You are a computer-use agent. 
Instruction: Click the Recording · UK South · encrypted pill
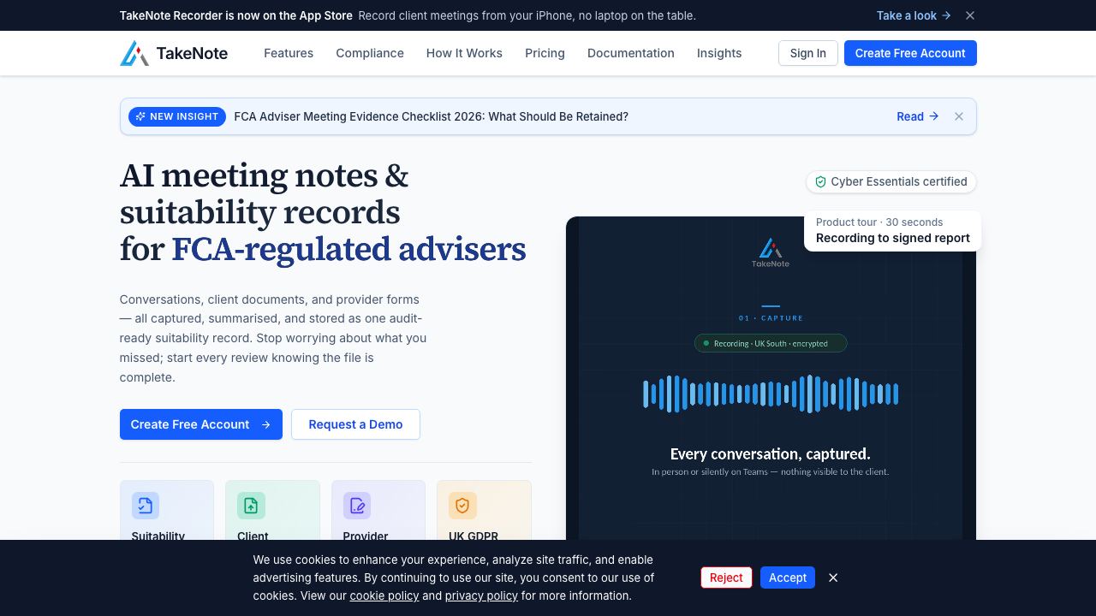coord(771,343)
